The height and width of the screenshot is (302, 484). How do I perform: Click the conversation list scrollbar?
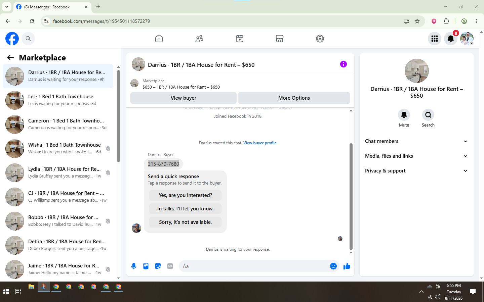point(118,116)
